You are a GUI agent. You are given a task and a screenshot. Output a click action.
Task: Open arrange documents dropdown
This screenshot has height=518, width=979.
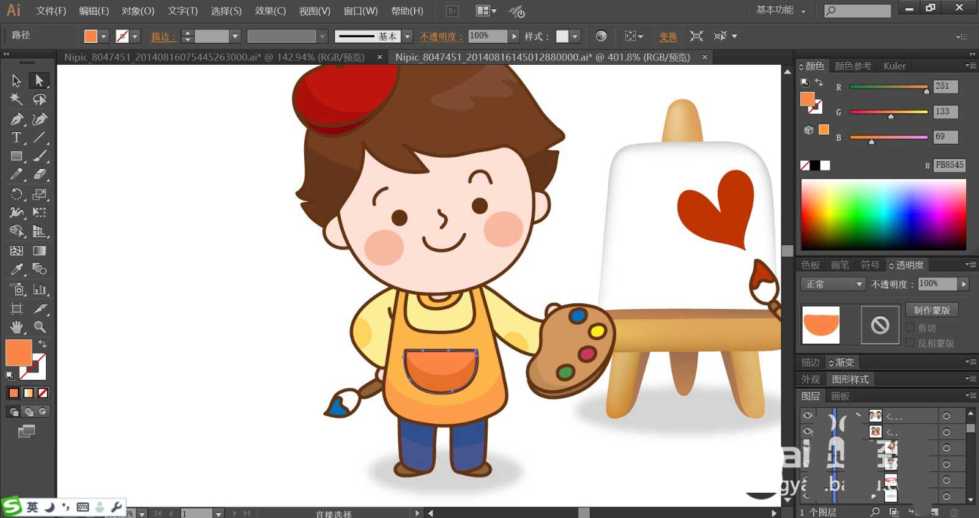(486, 10)
